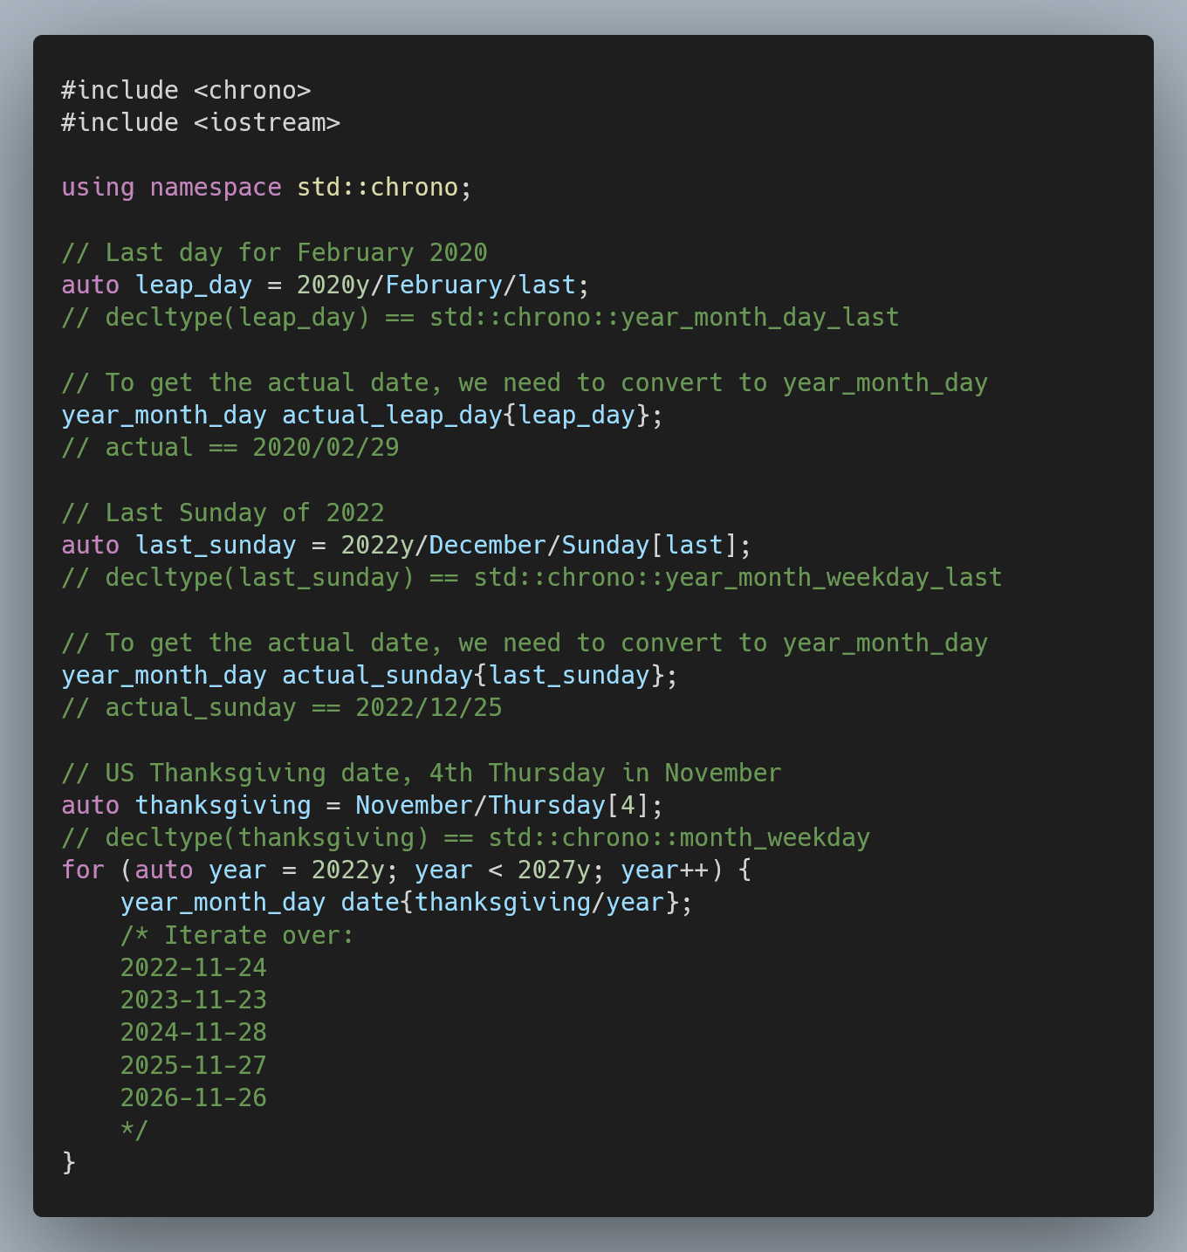The width and height of the screenshot is (1187, 1252).
Task: Click the leap_day variable name
Action: pos(192,285)
